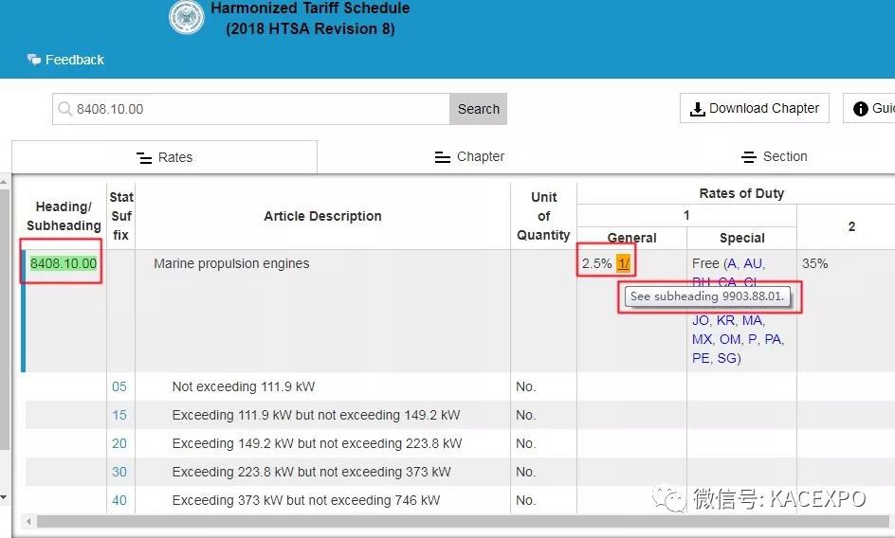Click the vertical scrollbar up arrow
The width and height of the screenshot is (895, 538).
coord(4,182)
